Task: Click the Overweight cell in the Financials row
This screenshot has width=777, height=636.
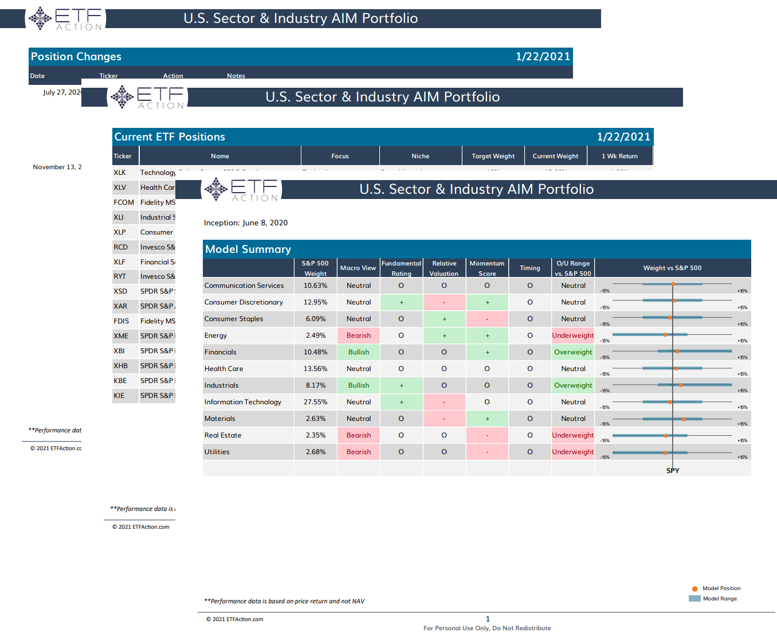Action: pyautogui.click(x=573, y=352)
